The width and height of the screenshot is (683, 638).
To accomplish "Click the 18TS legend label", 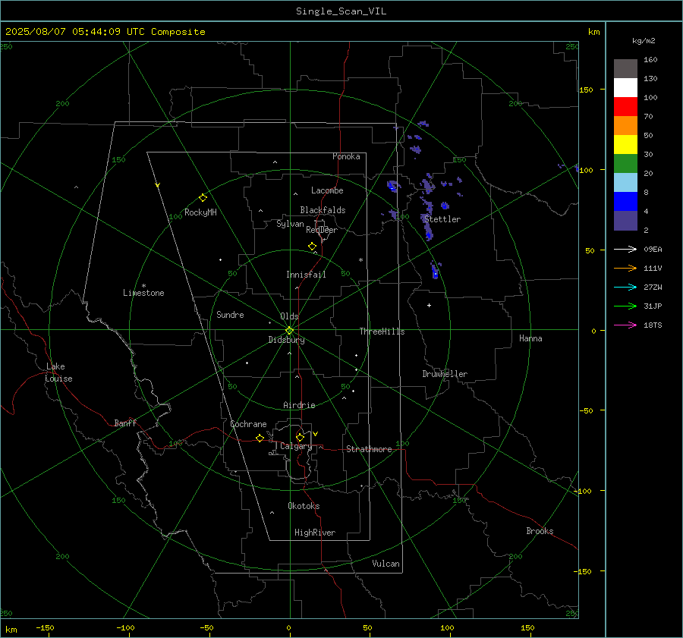I will click(653, 325).
